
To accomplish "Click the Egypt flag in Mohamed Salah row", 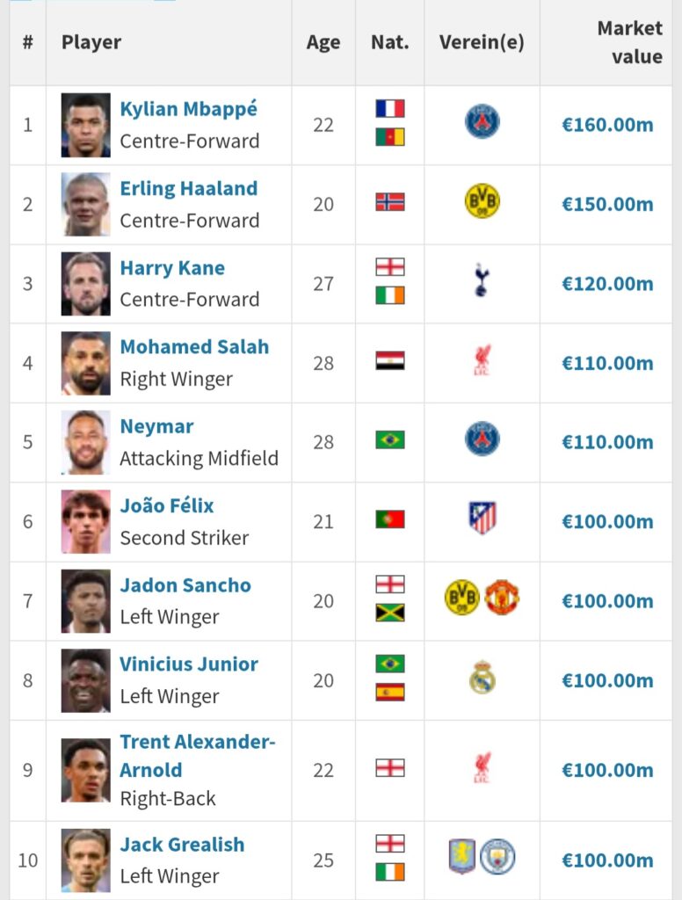I will (390, 361).
